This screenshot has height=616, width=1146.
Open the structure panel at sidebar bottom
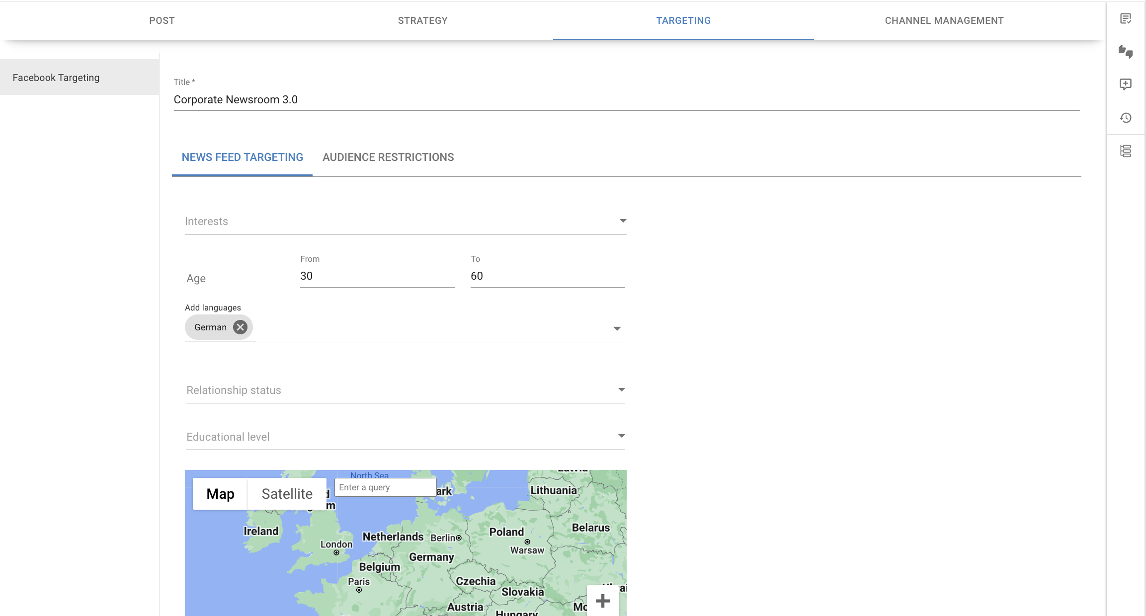tap(1126, 152)
